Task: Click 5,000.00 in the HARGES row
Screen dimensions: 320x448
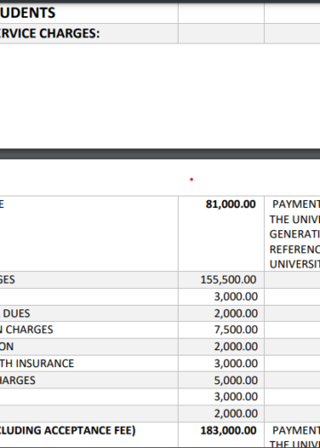Action: click(236, 380)
